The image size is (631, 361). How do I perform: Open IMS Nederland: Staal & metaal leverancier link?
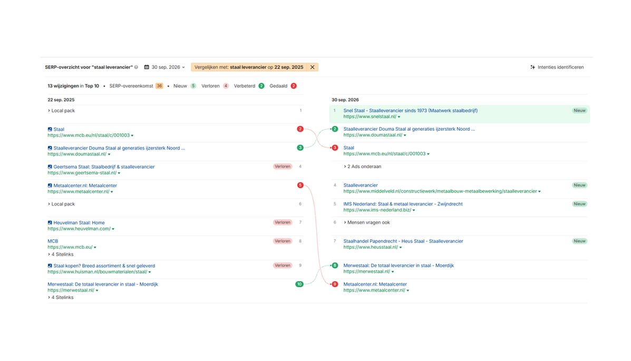(403, 204)
